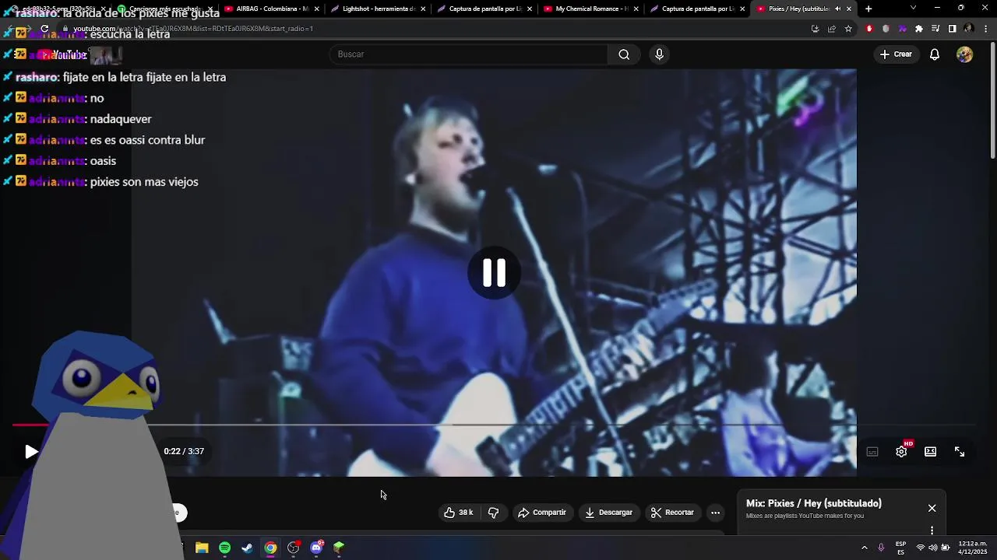
Task: Open File Explorer from taskbar
Action: point(202,548)
